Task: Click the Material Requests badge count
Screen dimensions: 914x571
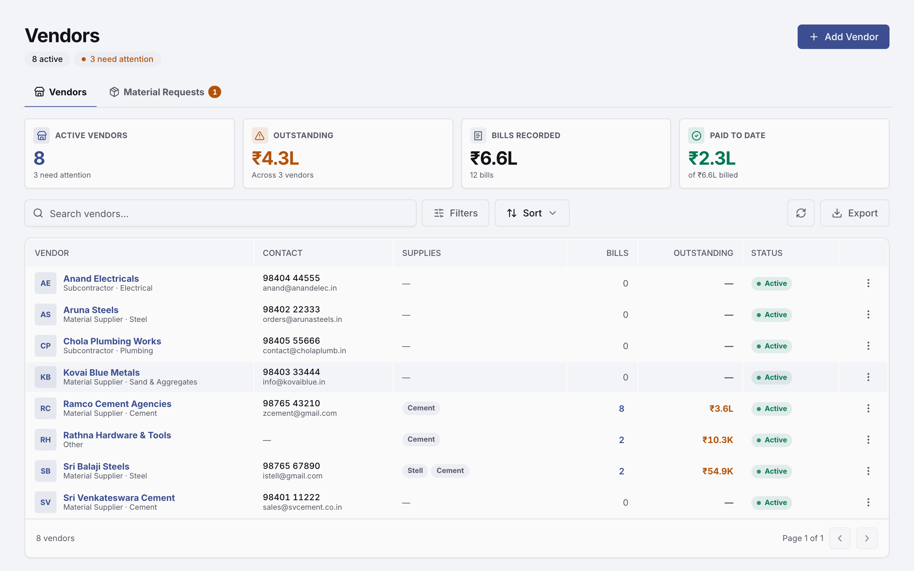Action: pyautogui.click(x=215, y=92)
